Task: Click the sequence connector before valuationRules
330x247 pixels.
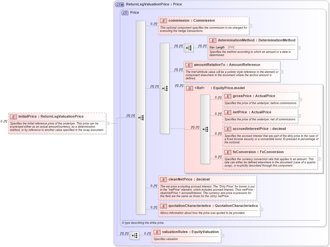Action: pyautogui.click(x=134, y=235)
